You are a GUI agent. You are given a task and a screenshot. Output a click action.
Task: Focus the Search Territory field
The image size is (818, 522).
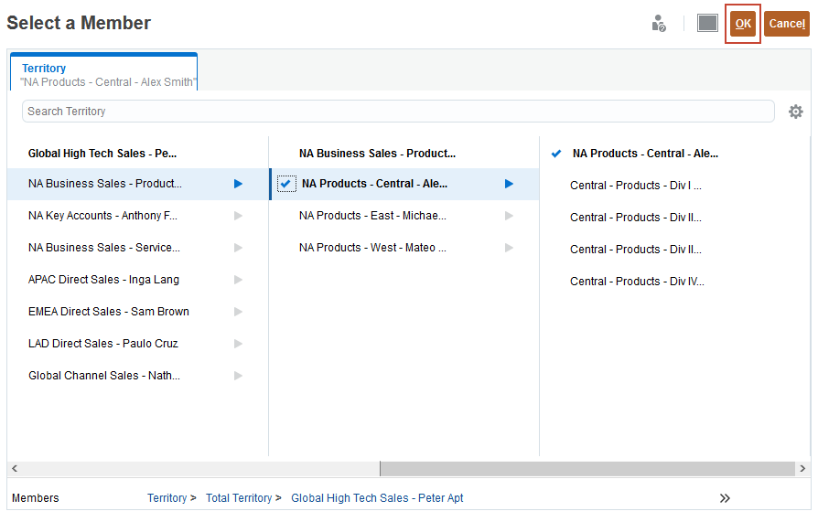(398, 112)
